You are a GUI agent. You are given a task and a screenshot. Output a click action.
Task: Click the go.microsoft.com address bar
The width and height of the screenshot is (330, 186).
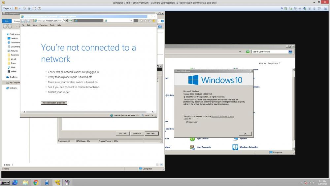49,20
